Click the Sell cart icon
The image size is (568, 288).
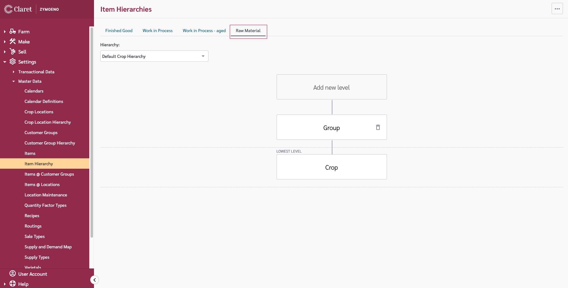click(x=13, y=51)
